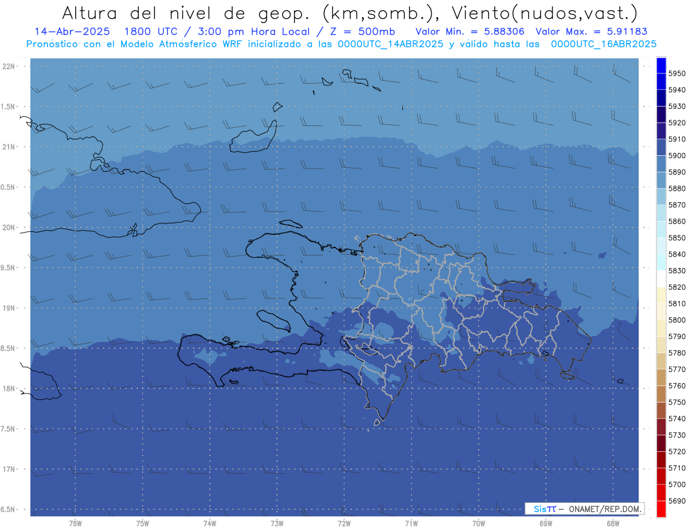Click the '70W' longitude label
This screenshot has width=688, height=531.
point(479,523)
